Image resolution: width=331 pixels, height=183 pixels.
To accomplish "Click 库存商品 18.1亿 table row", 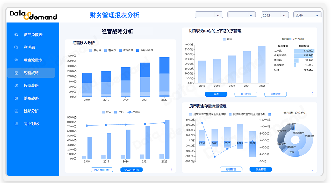I will [x=294, y=65].
